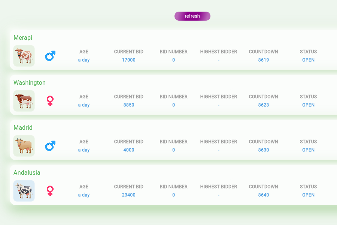Click the OPEN status in Merapi row
Screen dimensions: 337x225
[x=309, y=60]
